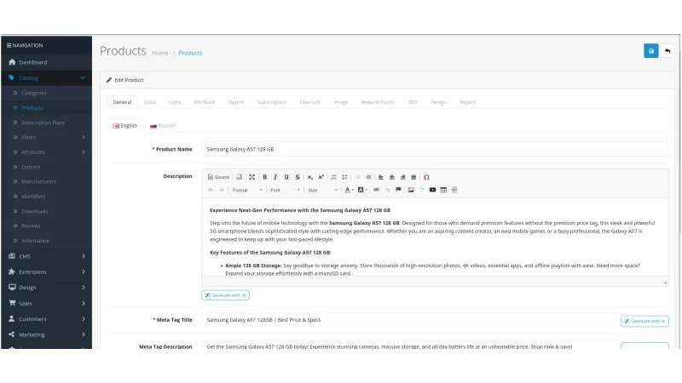The width and height of the screenshot is (682, 383).
Task: Toggle the navigation hamburger icon
Action: pyautogui.click(x=9, y=45)
